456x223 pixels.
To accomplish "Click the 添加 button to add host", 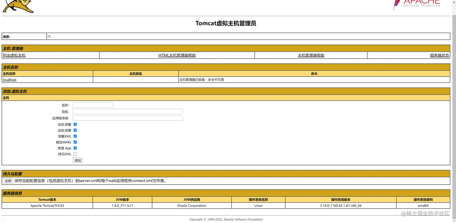I will click(78, 160).
